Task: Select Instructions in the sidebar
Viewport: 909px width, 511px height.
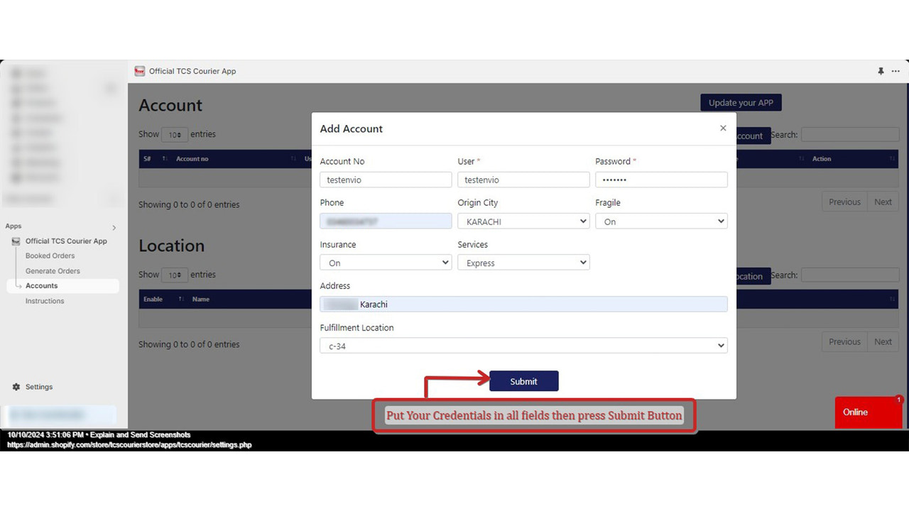Action: [45, 301]
